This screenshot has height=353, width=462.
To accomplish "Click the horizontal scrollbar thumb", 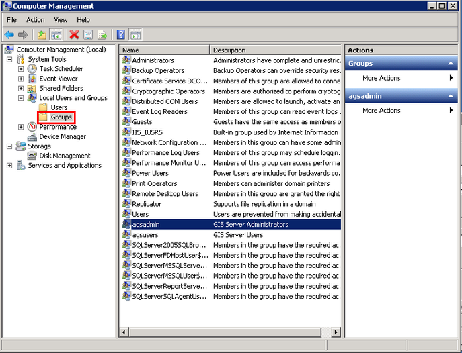I will click(225, 332).
